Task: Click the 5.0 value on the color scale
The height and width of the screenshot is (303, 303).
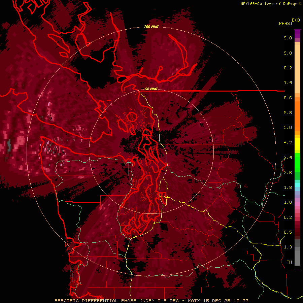Action: [x=288, y=128]
